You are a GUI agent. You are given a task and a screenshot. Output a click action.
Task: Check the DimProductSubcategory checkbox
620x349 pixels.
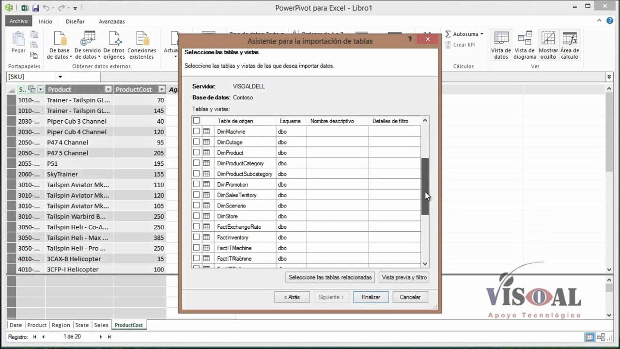pos(196,174)
